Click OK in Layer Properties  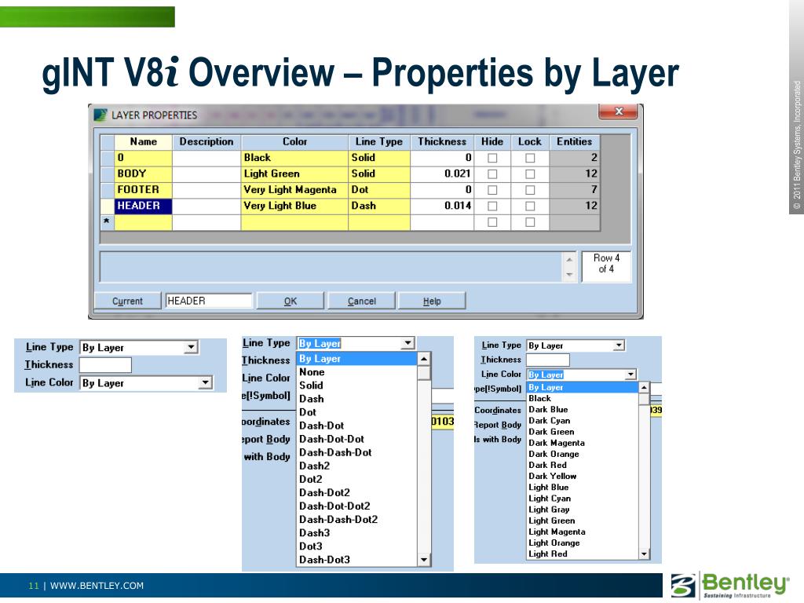(x=291, y=301)
